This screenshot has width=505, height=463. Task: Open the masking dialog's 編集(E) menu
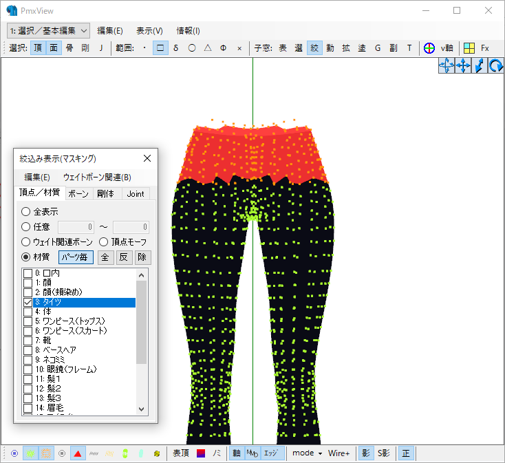(37, 177)
